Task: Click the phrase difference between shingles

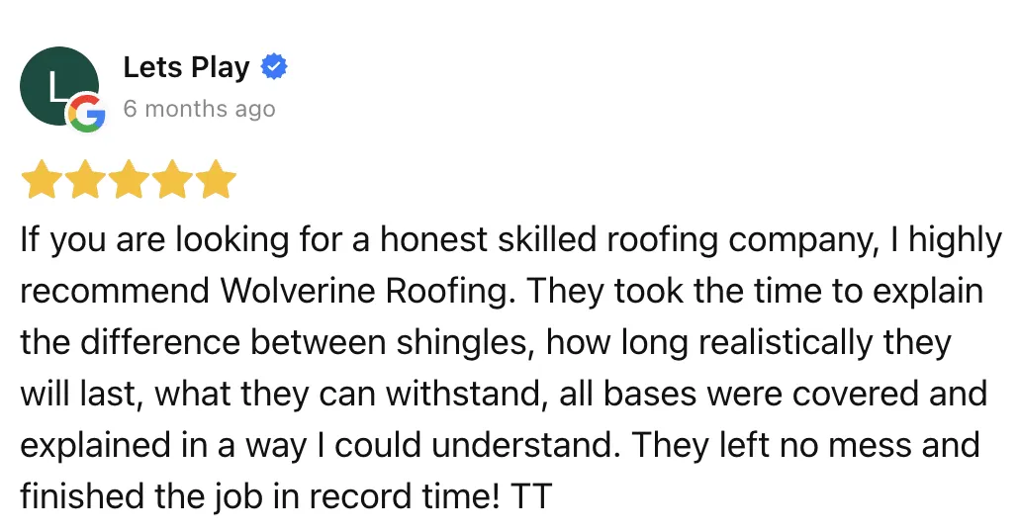Action: pos(304,342)
